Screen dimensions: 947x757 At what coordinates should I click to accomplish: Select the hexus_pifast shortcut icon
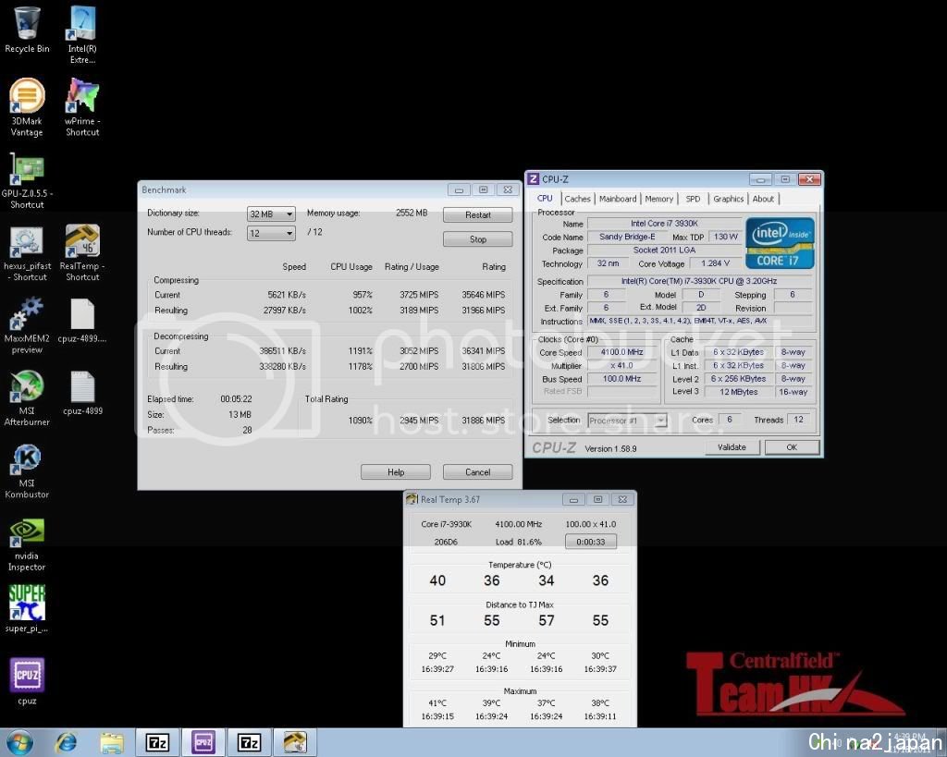pos(27,252)
